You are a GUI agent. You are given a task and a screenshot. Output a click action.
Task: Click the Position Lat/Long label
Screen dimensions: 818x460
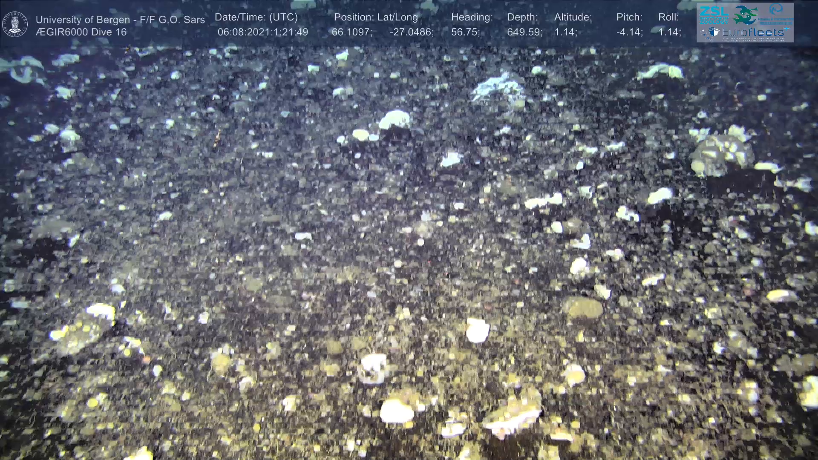click(376, 17)
